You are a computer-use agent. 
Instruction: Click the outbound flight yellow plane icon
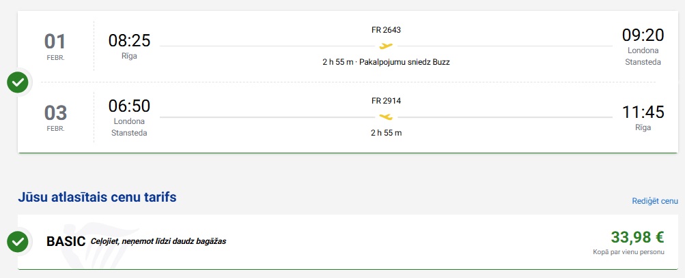tap(386, 46)
